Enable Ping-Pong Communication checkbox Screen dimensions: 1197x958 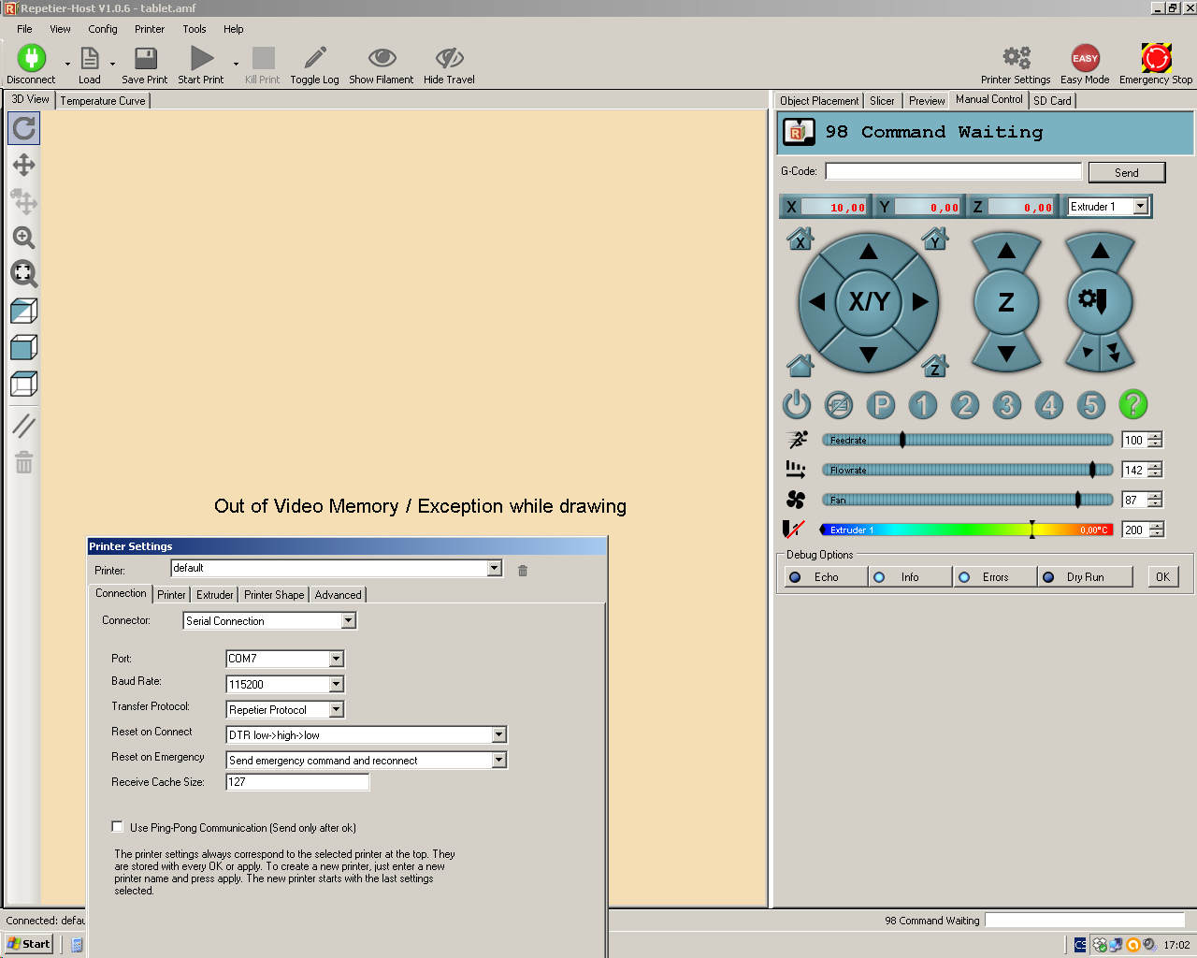tap(118, 827)
